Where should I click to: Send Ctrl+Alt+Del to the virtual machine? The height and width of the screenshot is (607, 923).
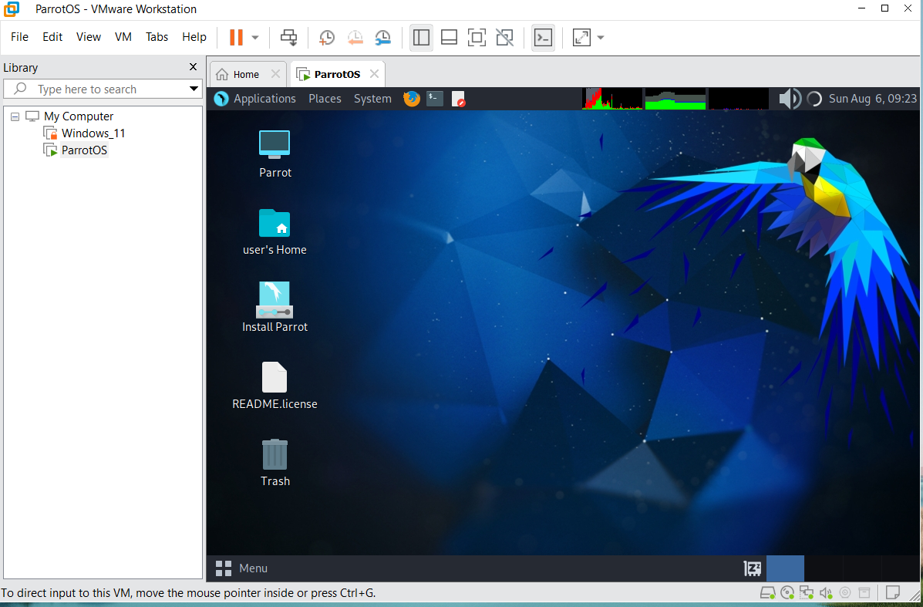pyautogui.click(x=288, y=37)
